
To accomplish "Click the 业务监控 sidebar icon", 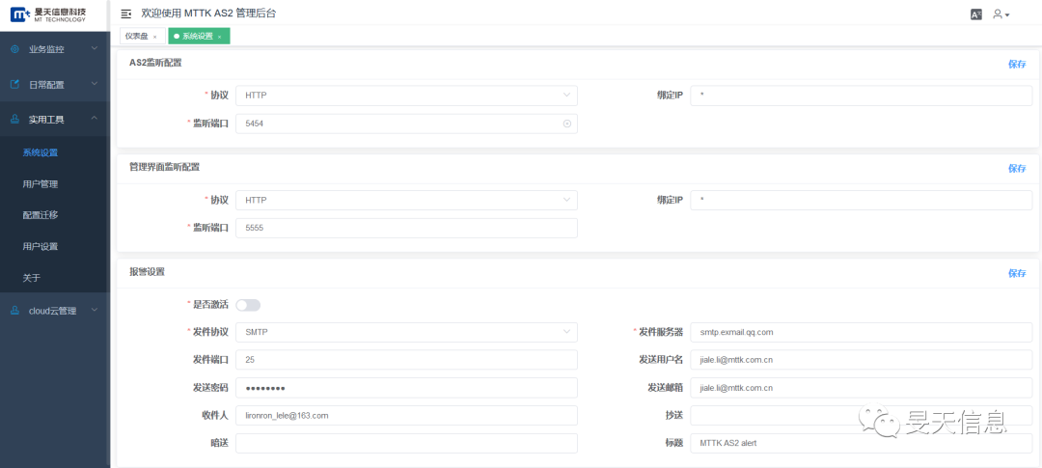I will [15, 48].
